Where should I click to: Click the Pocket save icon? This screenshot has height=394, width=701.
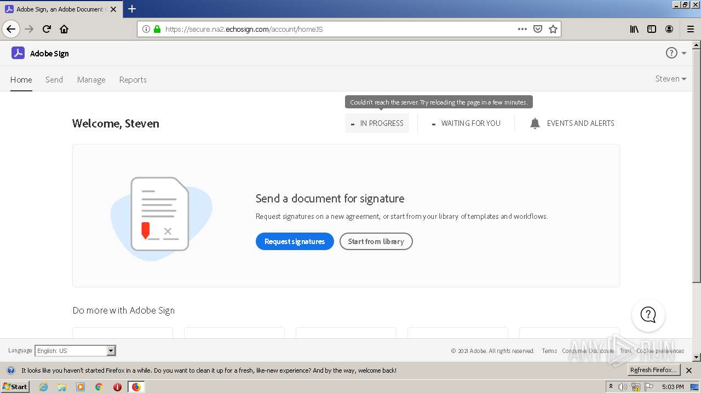point(538,29)
